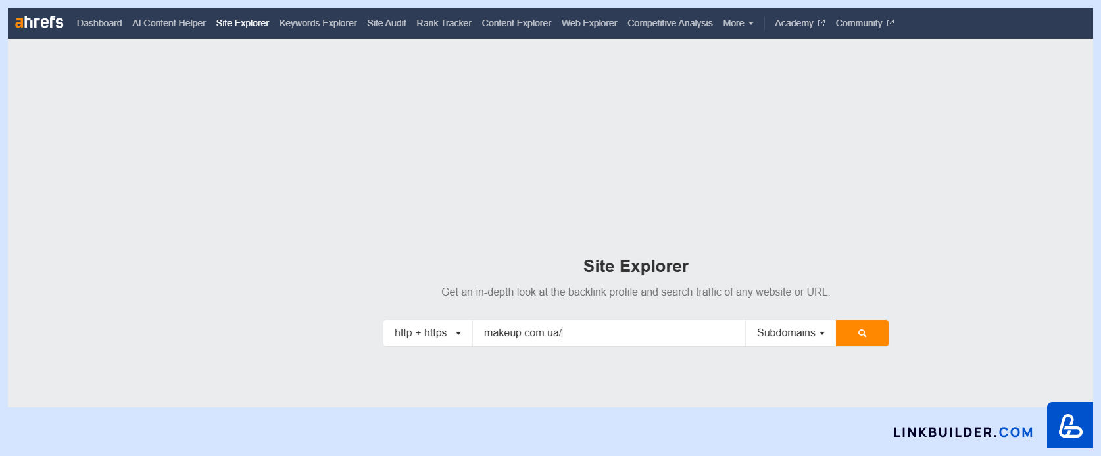Expand the http + https protocol dropdown
Screen dimensions: 1101x456
[428, 333]
